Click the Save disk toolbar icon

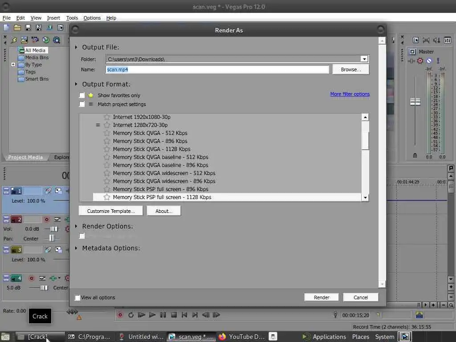pos(28,28)
